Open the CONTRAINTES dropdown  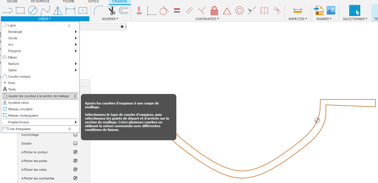[207, 19]
